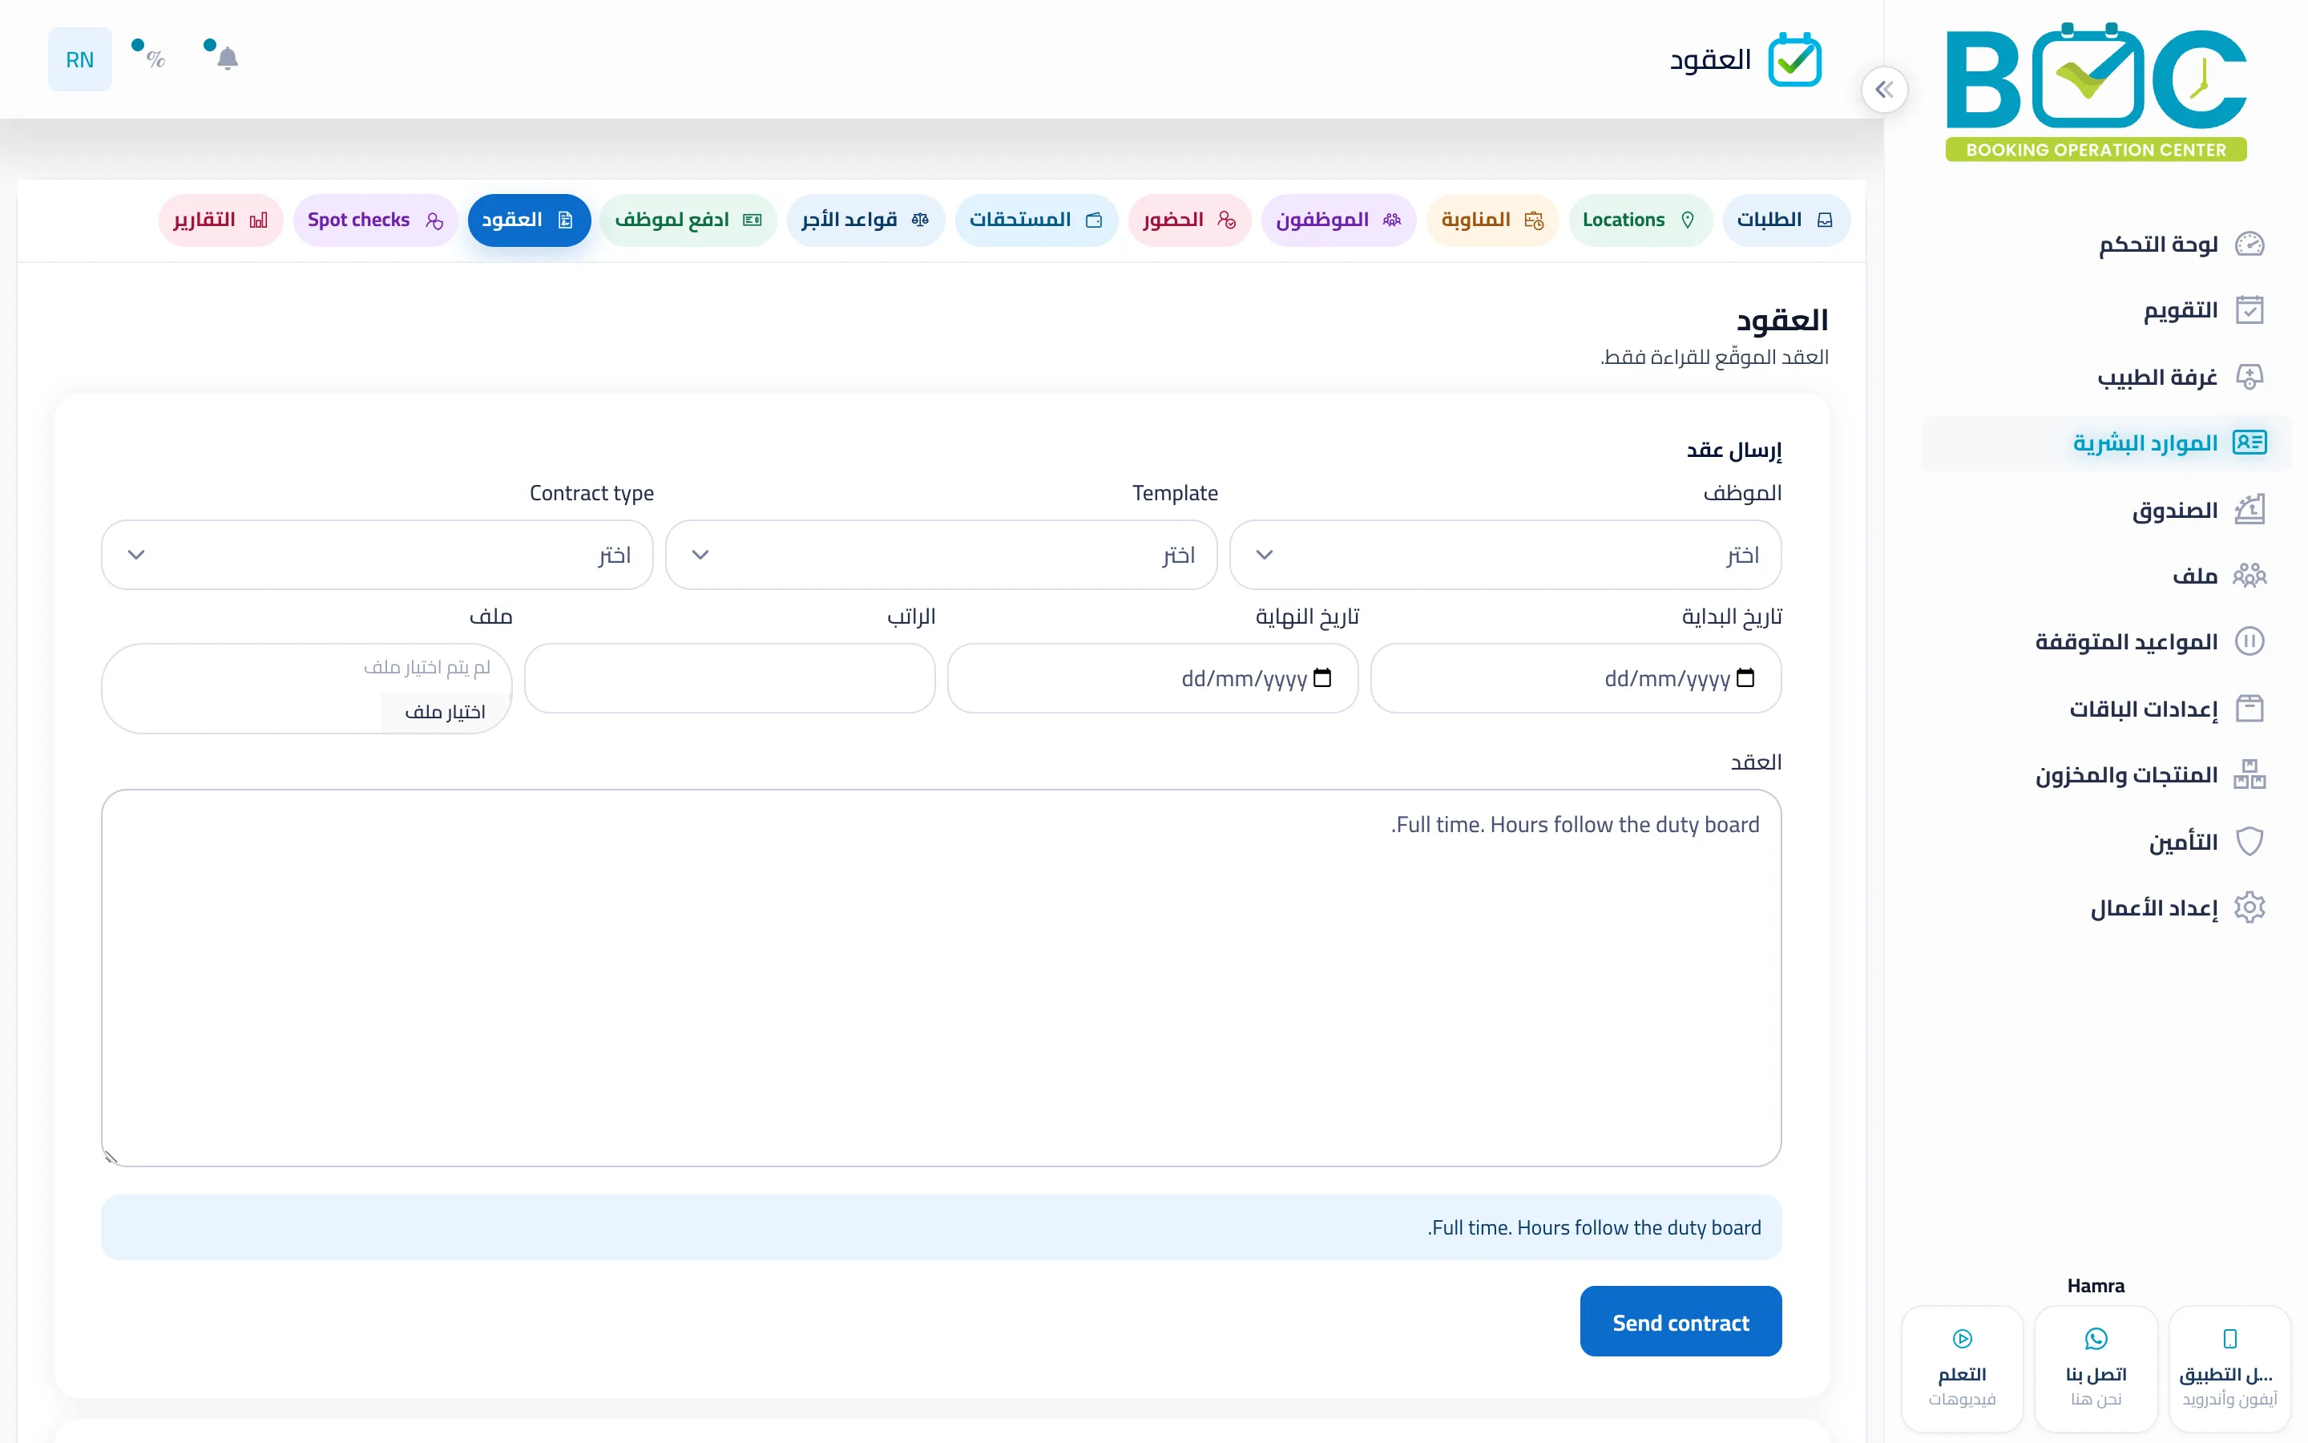Screen dimensions: 2308x1443
Task: Open لوحة التحكم dashboard in sidebar
Action: (x=2106, y=245)
